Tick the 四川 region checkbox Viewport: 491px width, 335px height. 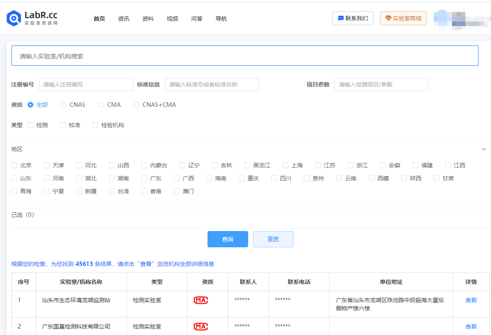coord(274,178)
